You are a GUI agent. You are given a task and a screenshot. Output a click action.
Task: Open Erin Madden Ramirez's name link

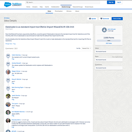tap(18, 112)
